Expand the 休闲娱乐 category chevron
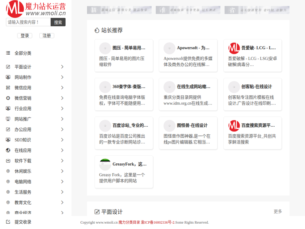The width and height of the screenshot is (305, 229). pos(62,171)
